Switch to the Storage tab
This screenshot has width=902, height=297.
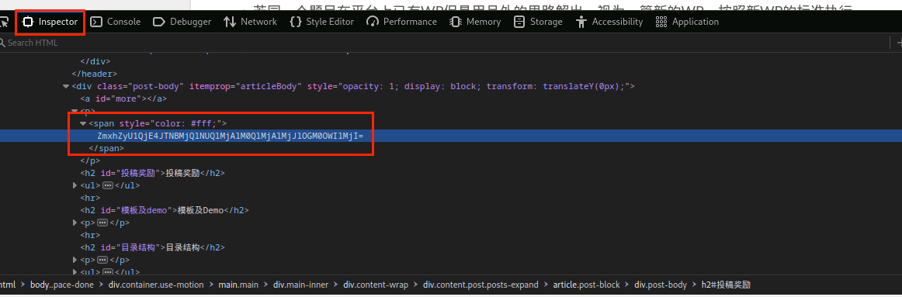point(538,22)
